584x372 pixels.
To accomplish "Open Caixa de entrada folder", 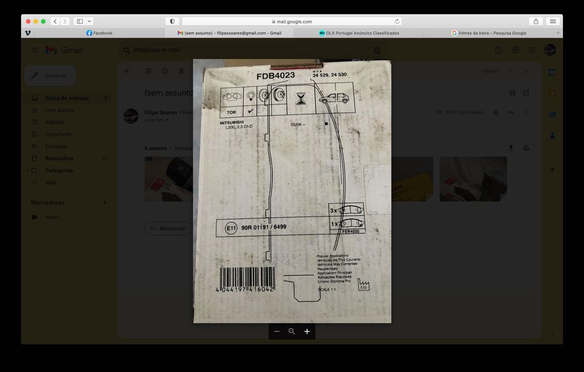I will pos(67,98).
